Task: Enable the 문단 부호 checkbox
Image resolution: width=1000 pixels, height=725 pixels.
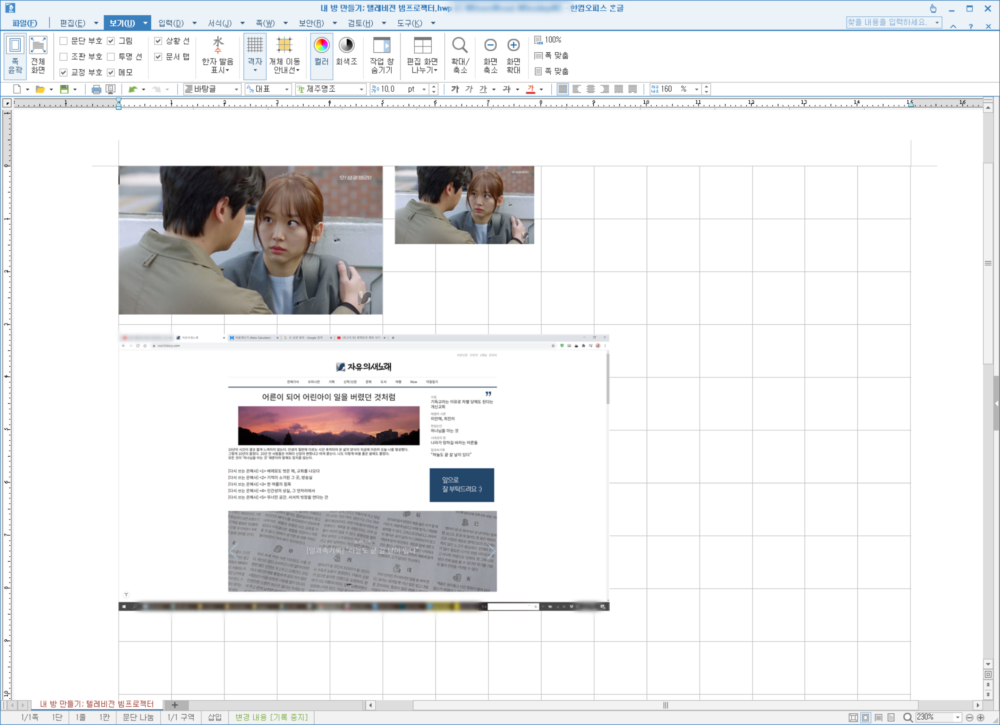Action: click(63, 41)
